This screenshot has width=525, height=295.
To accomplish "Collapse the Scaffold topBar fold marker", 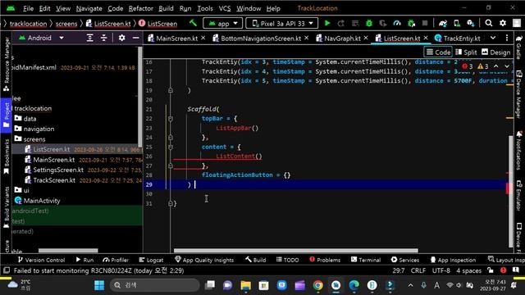I will pyautogui.click(x=171, y=118).
